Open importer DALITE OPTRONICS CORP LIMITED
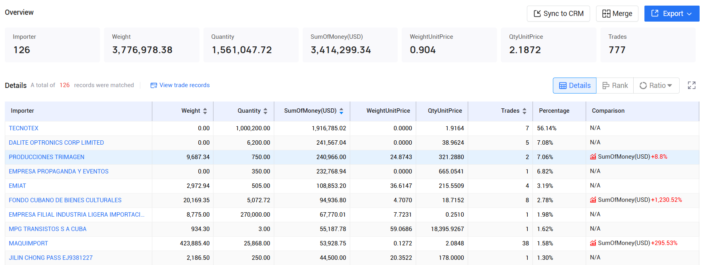This screenshot has height=265, width=702. click(x=56, y=143)
